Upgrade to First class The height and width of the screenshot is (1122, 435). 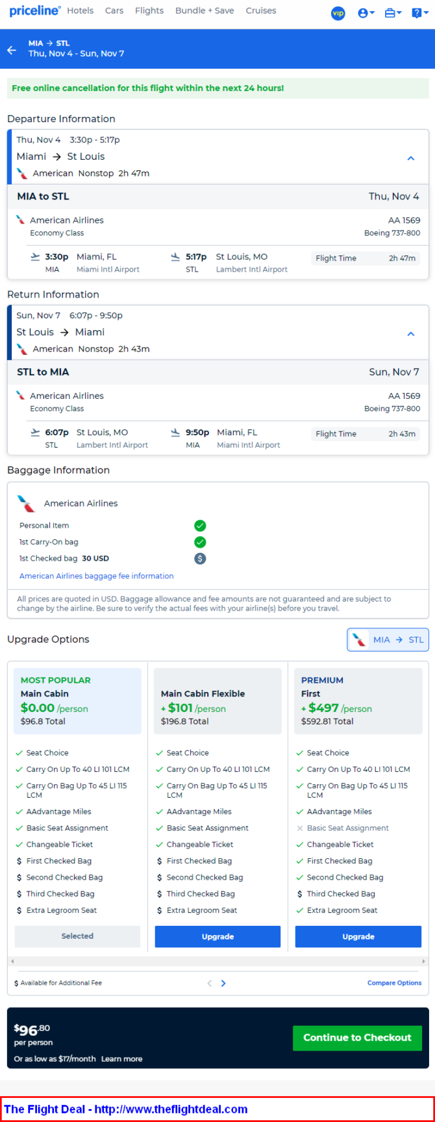tap(358, 936)
